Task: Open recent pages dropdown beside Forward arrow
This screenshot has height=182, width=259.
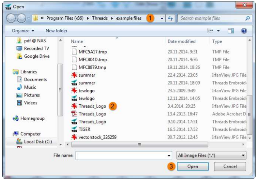Action: [29, 18]
